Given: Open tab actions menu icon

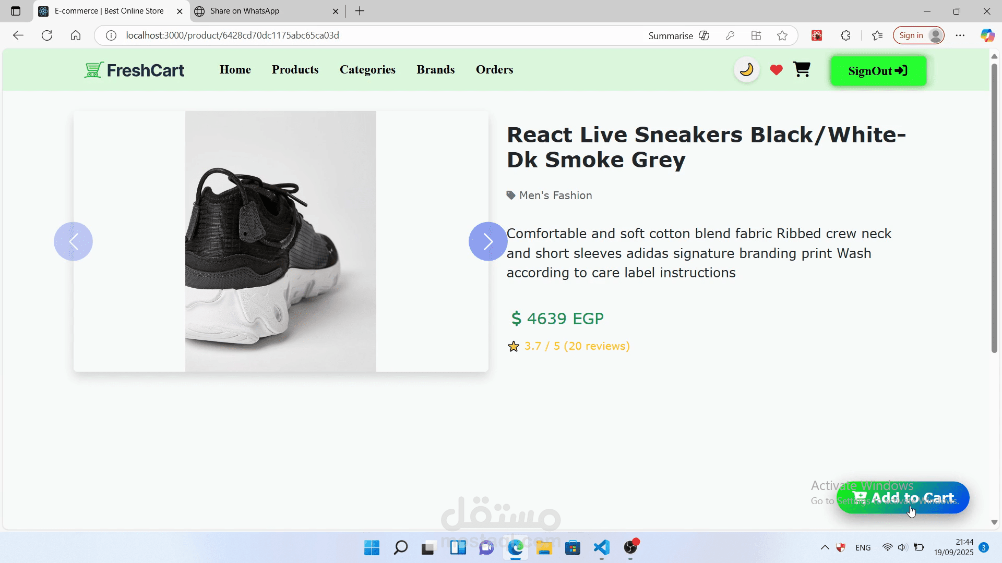Looking at the screenshot, I should coord(16,11).
